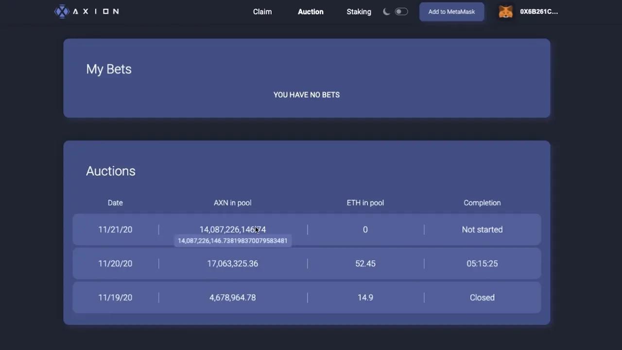The height and width of the screenshot is (350, 622).
Task: Open wallet via the MetaMask fox icon
Action: tap(505, 11)
